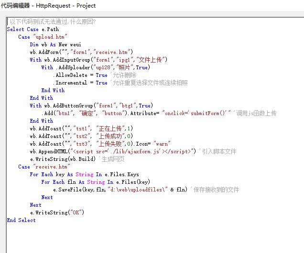Click the With .AddUploader("up128") line
Viewport: 304px width, 253px height.
96,67
